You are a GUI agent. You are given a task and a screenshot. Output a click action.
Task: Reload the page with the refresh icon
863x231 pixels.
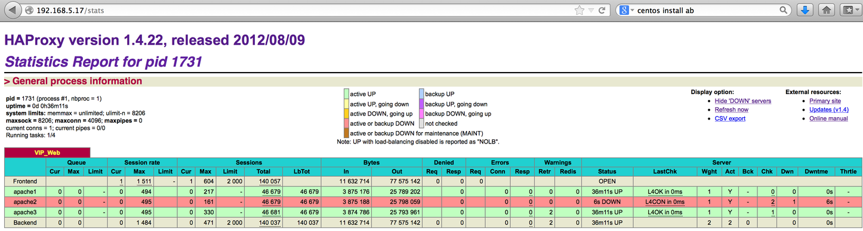[602, 10]
